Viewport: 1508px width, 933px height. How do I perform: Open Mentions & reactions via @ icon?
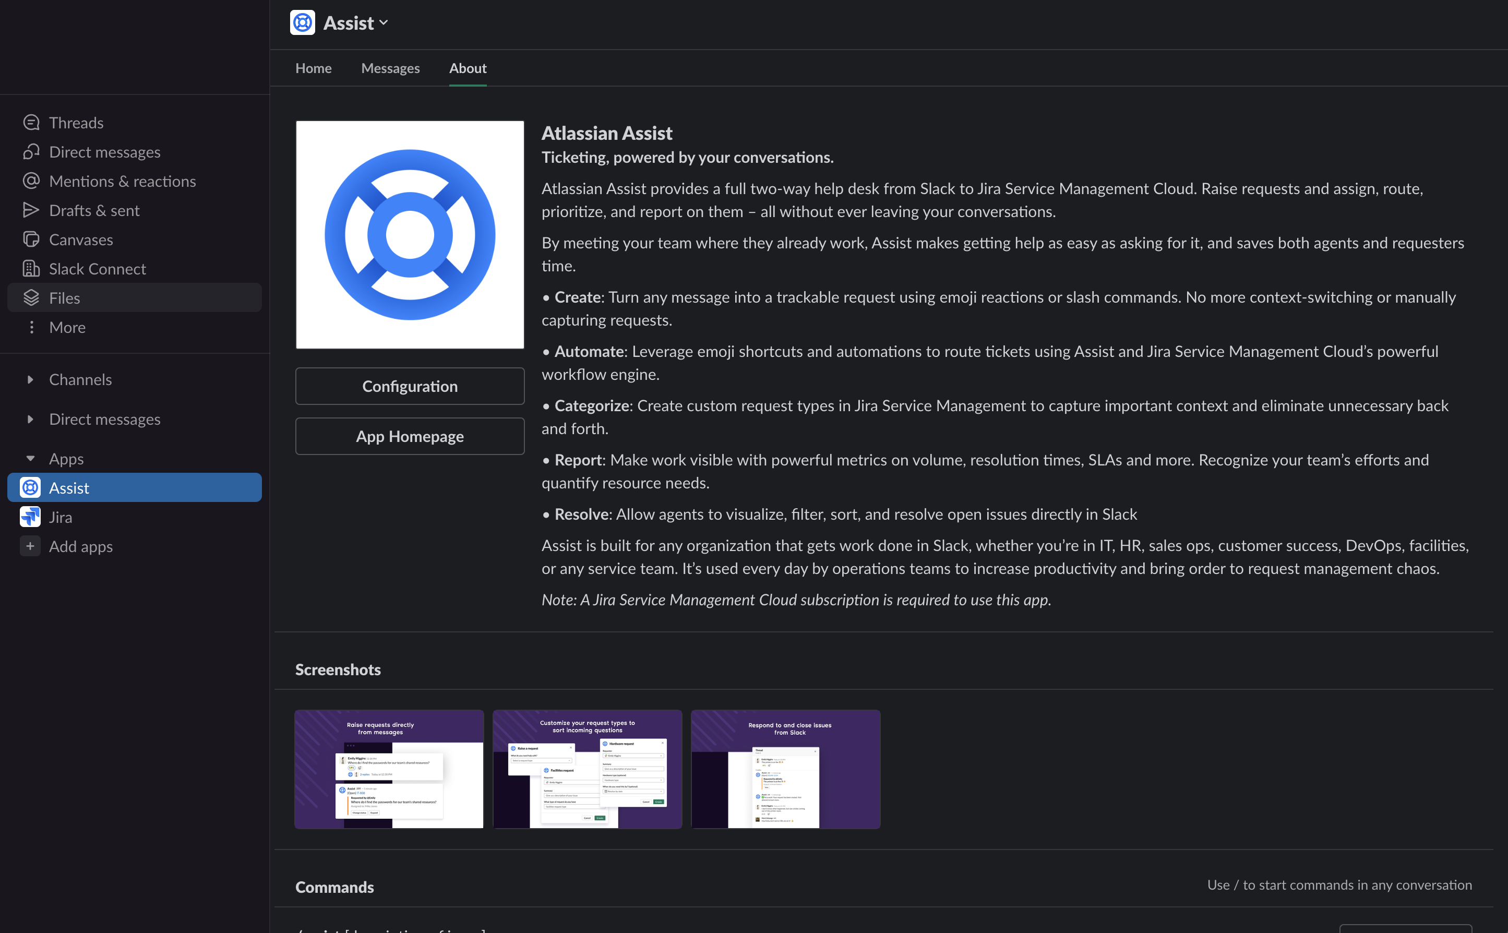tap(31, 181)
